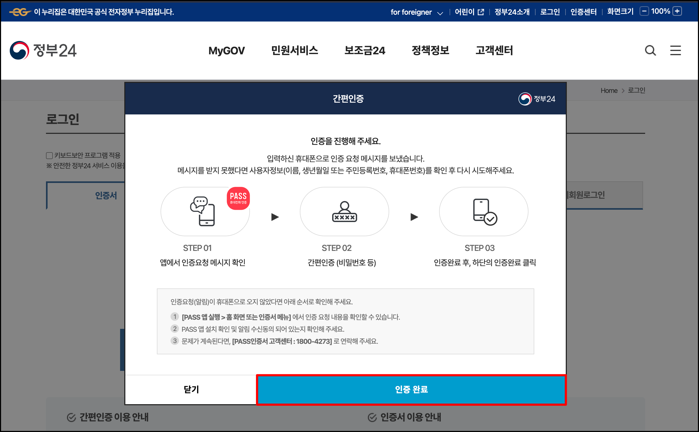
Task: Click the PASS 앱 실행 instruction line
Action: [291, 317]
